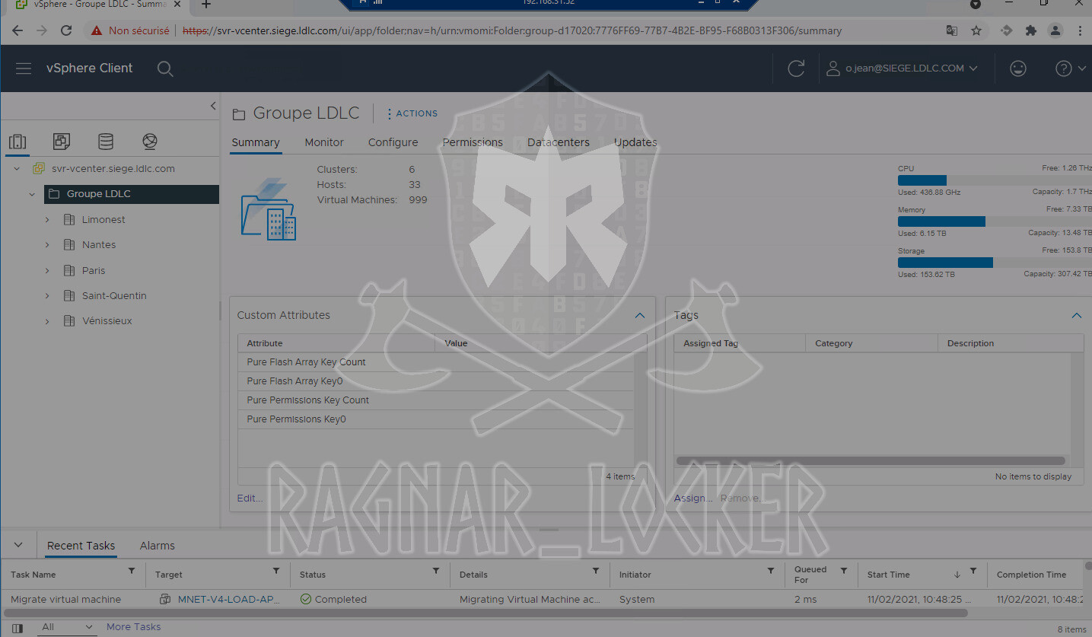Switch to Storage inventory view icon
This screenshot has height=637, width=1092.
(x=106, y=142)
